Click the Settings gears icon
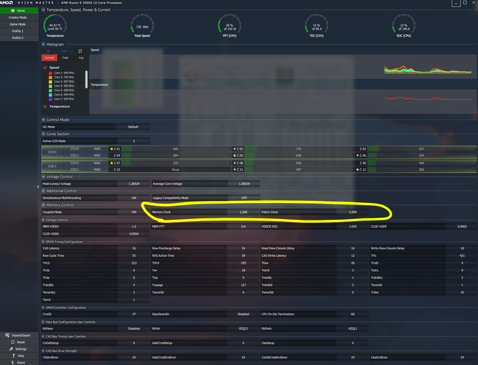This screenshot has height=365, width=478. click(x=11, y=349)
